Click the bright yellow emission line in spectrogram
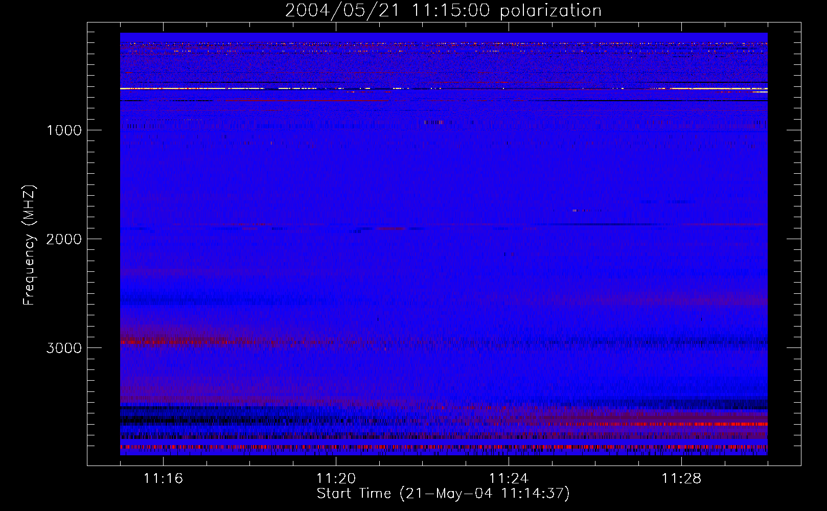This screenshot has width=827, height=511. [444, 89]
